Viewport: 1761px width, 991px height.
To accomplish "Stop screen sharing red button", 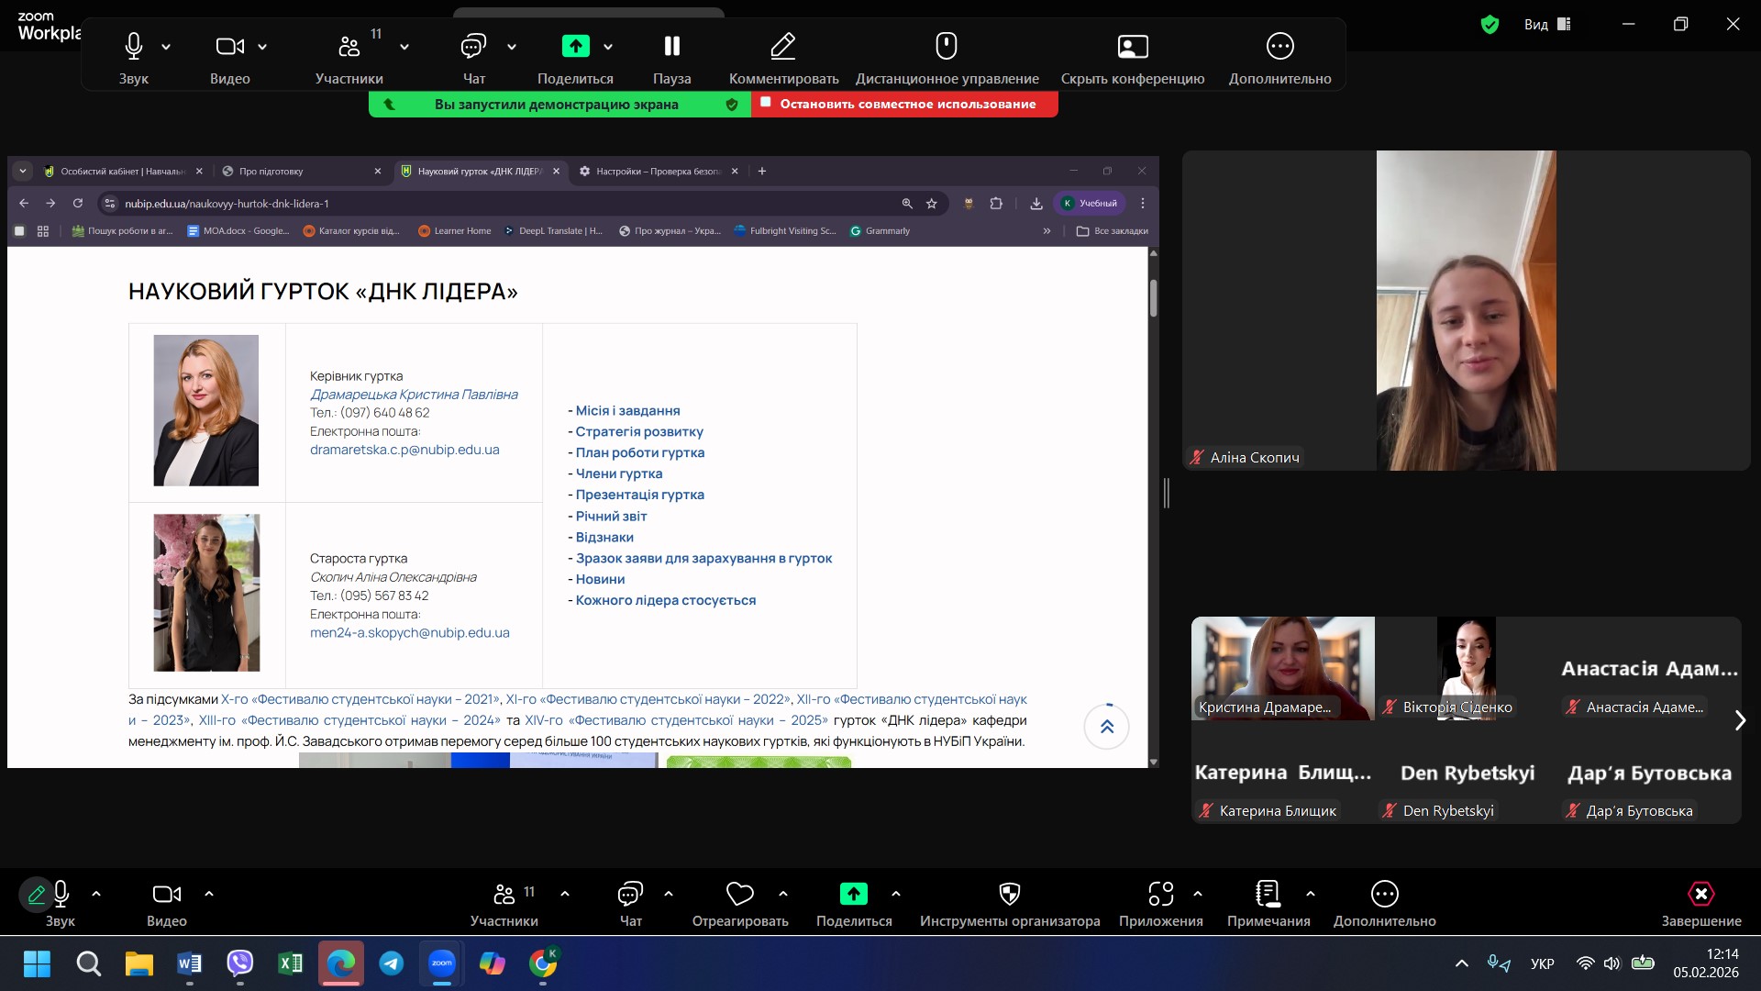I will [x=905, y=104].
